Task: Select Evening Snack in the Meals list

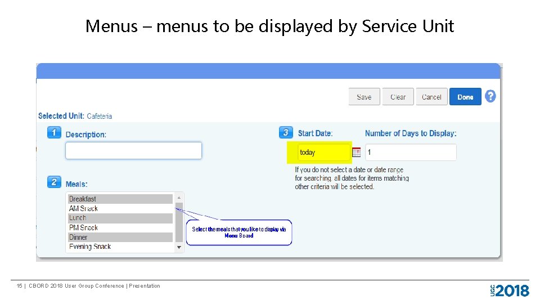Action: (120, 247)
